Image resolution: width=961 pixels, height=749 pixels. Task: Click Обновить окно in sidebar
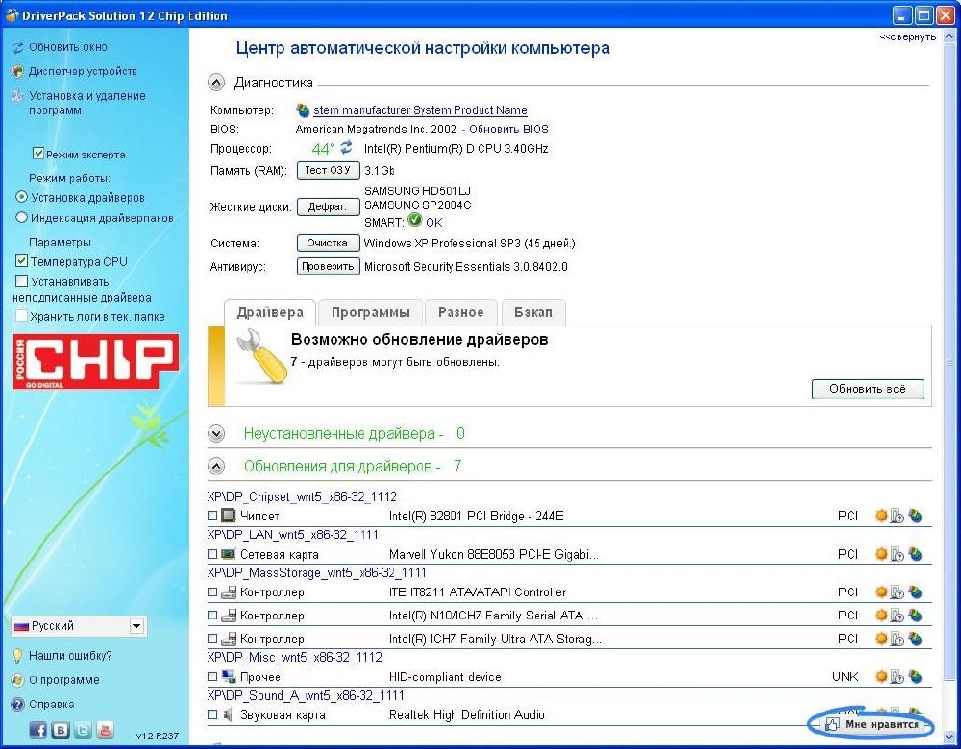pyautogui.click(x=68, y=46)
